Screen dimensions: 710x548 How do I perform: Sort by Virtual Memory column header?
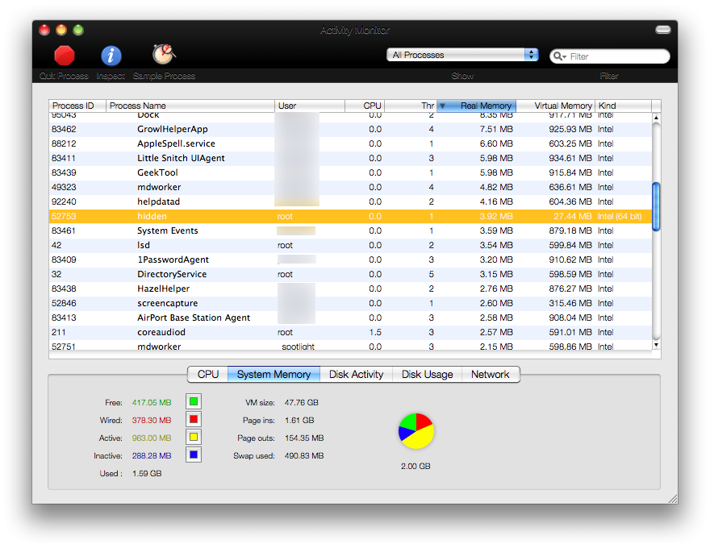pos(556,106)
